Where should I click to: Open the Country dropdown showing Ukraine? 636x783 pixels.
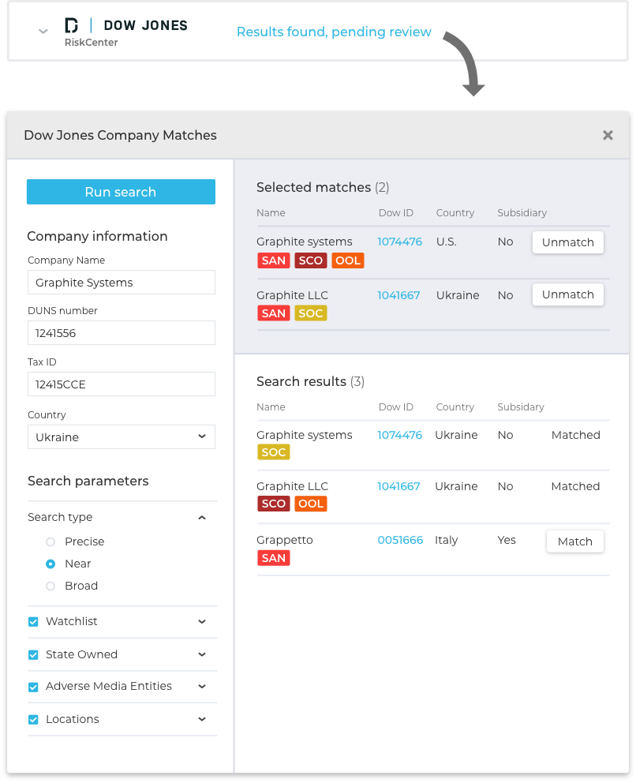click(x=121, y=436)
